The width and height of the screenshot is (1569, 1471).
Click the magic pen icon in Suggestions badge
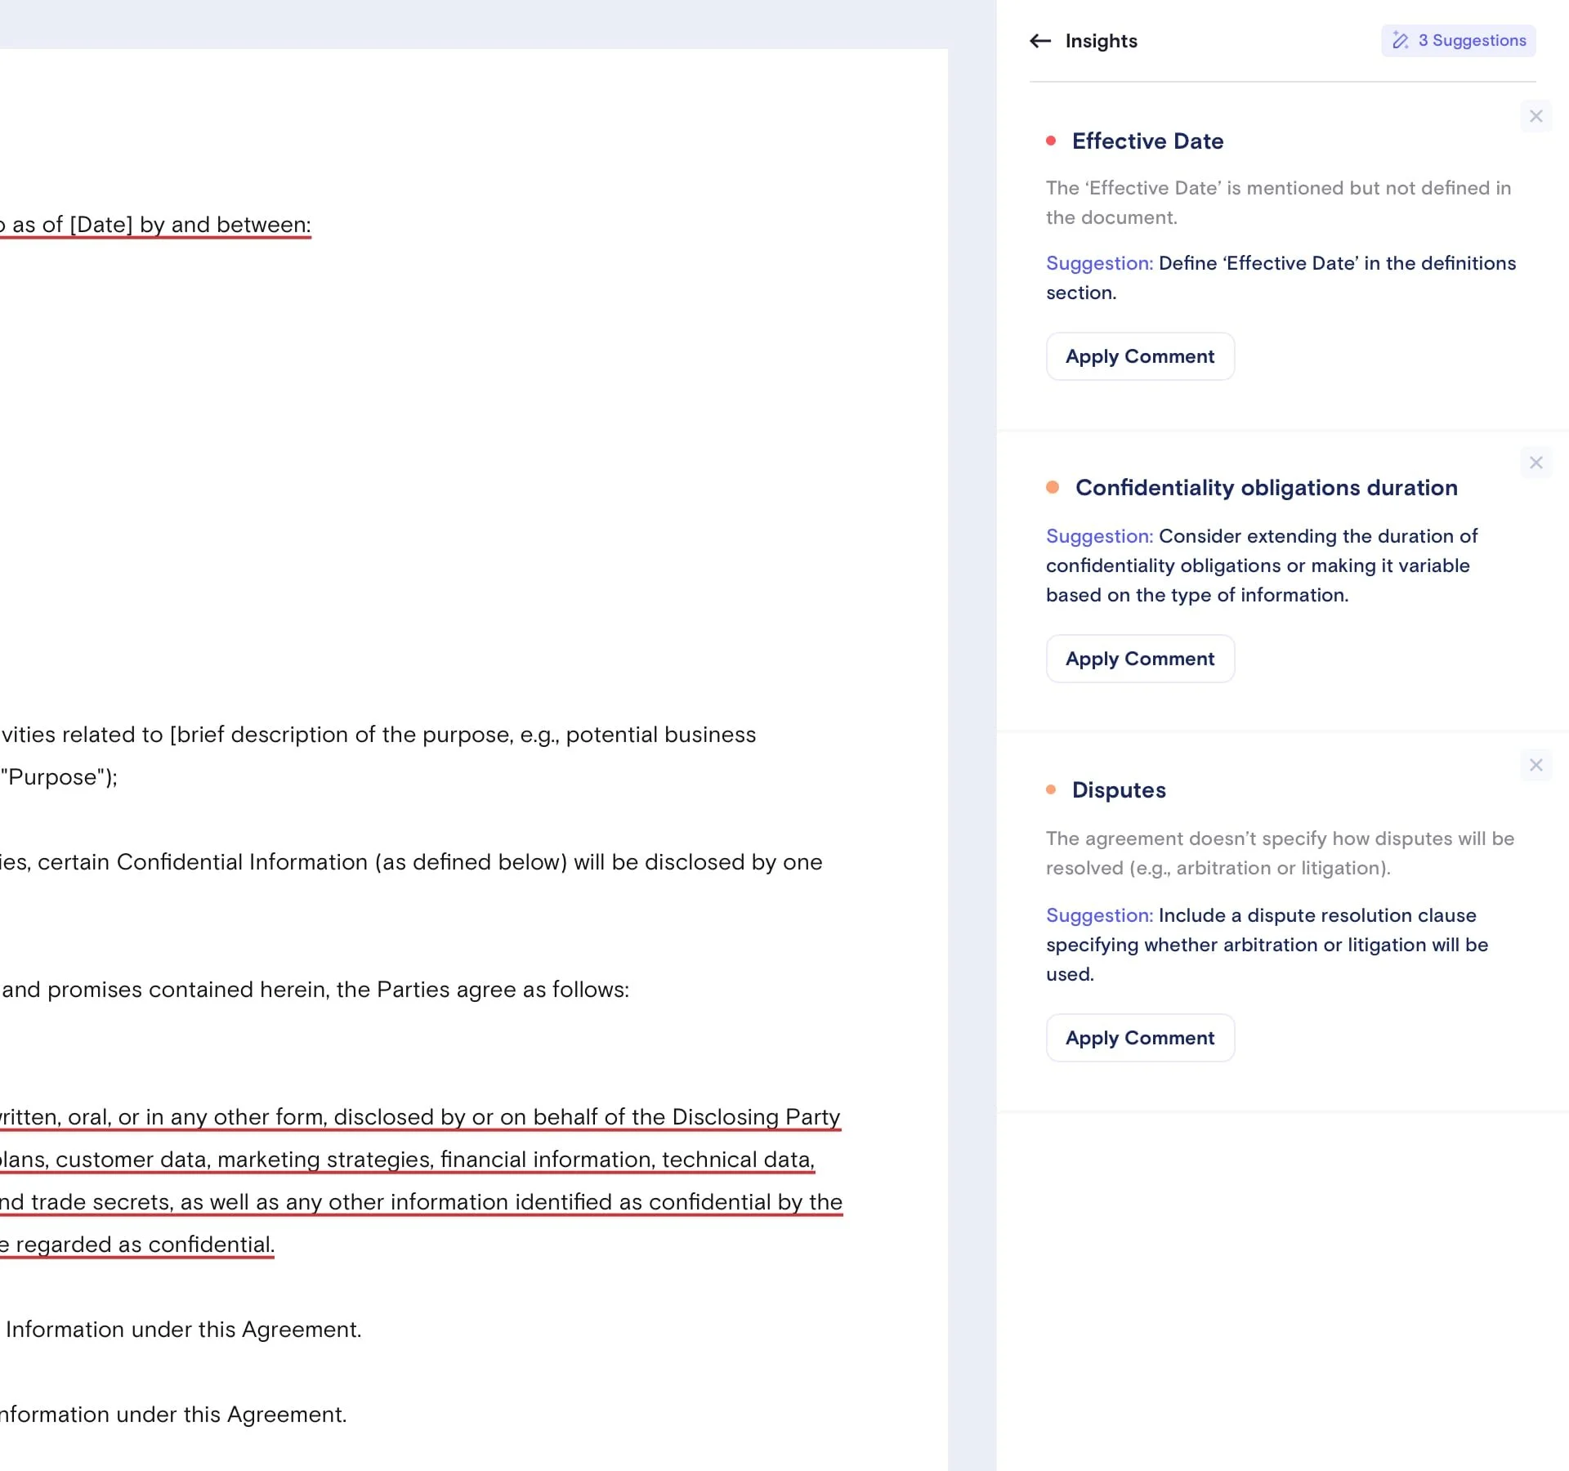(x=1400, y=41)
